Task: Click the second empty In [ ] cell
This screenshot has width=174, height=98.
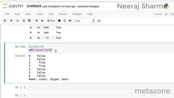Action: point(101,96)
